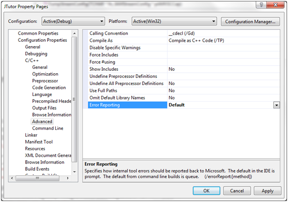Select the highlighted Error Reporting property

coord(127,105)
